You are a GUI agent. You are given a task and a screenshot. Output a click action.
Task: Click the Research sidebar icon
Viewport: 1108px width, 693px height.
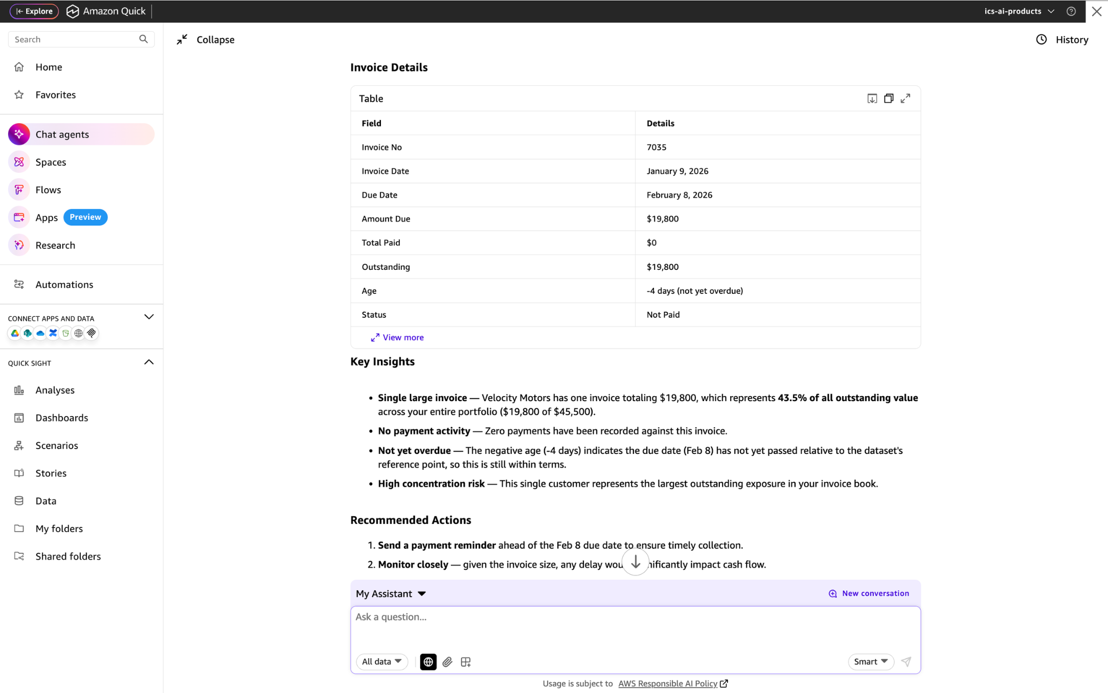point(19,245)
